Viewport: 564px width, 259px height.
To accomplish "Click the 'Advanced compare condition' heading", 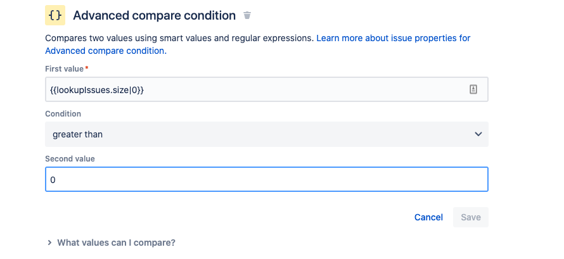I will click(x=154, y=15).
